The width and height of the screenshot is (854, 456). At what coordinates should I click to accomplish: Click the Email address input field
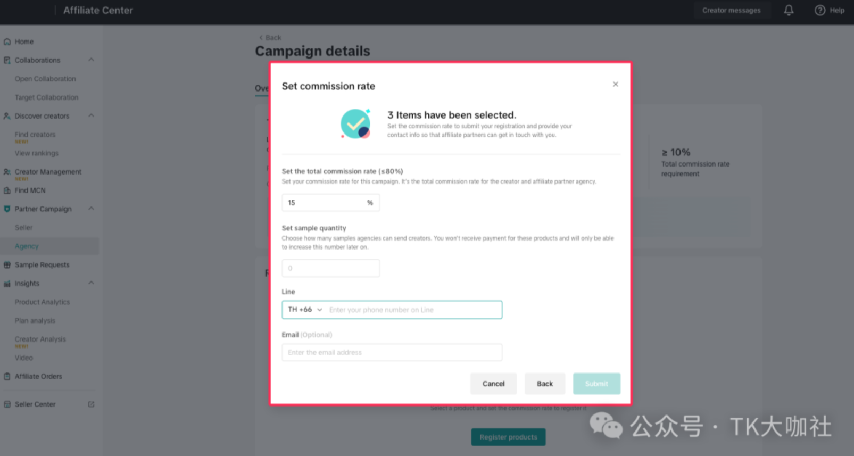[x=392, y=352]
